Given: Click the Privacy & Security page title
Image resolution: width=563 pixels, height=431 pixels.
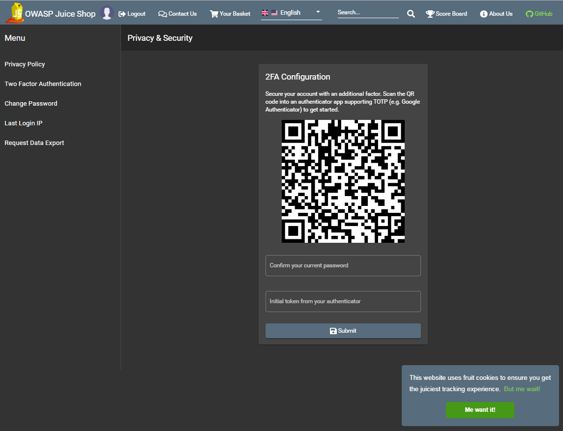Looking at the screenshot, I should coord(160,38).
